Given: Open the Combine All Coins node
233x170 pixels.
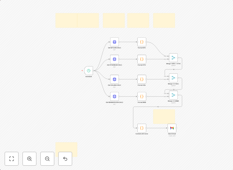Looking at the screenshot, I should pyautogui.click(x=142, y=128).
